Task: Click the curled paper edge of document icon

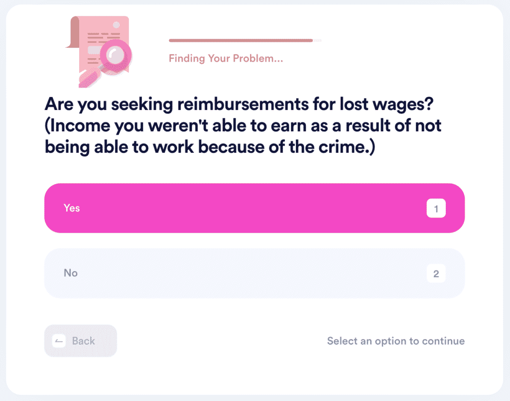Action: (73, 32)
